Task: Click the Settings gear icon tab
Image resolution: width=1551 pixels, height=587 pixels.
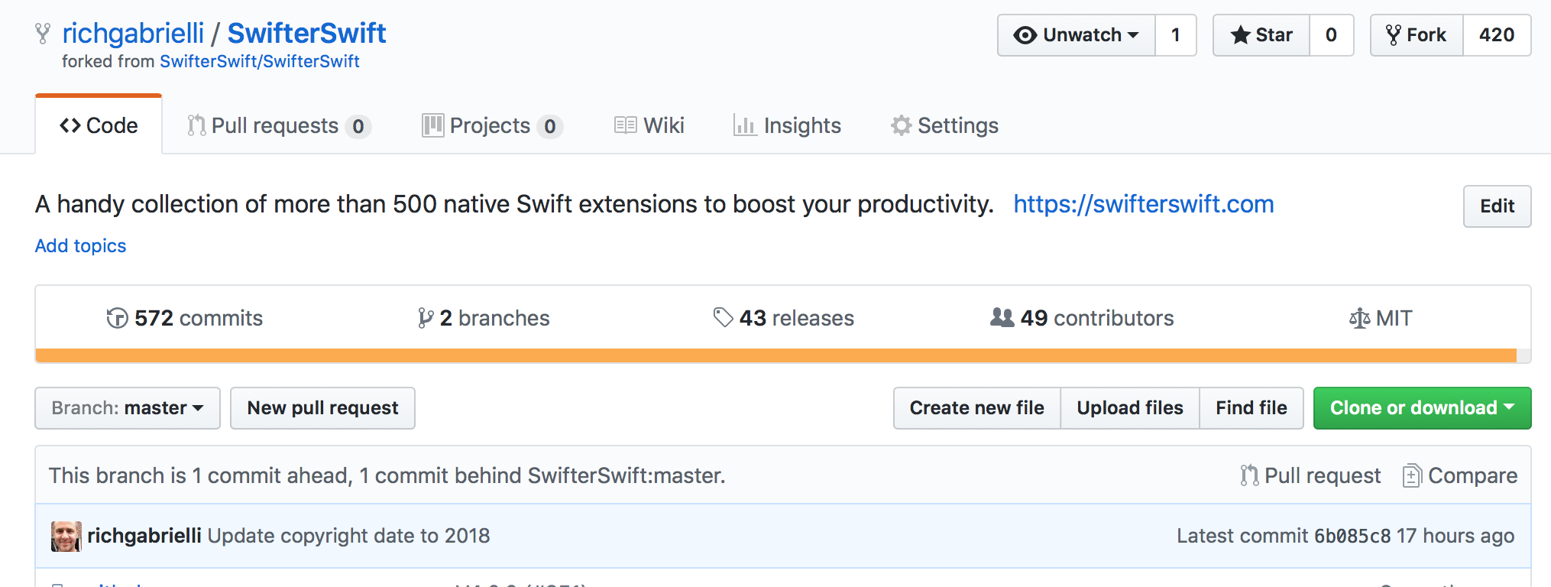Action: [902, 125]
